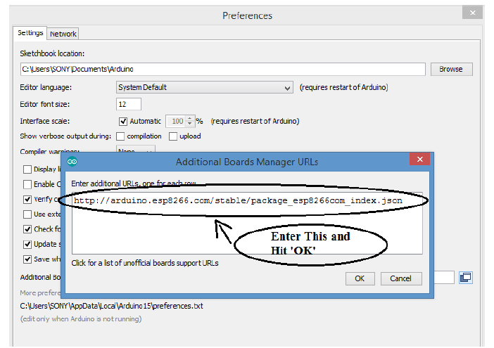Click the Browse button for sketchbook location

pyautogui.click(x=451, y=69)
